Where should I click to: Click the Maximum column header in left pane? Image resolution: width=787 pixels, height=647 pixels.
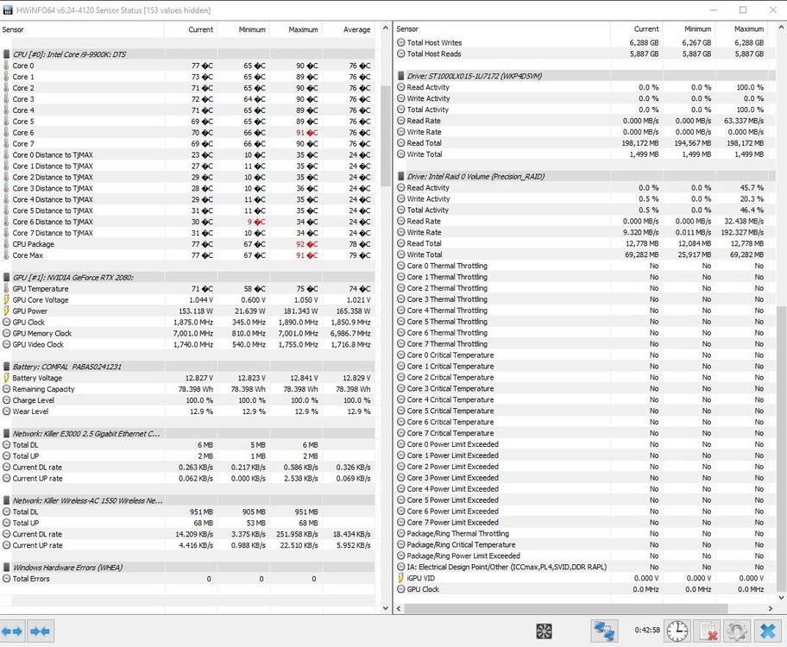pyautogui.click(x=296, y=29)
